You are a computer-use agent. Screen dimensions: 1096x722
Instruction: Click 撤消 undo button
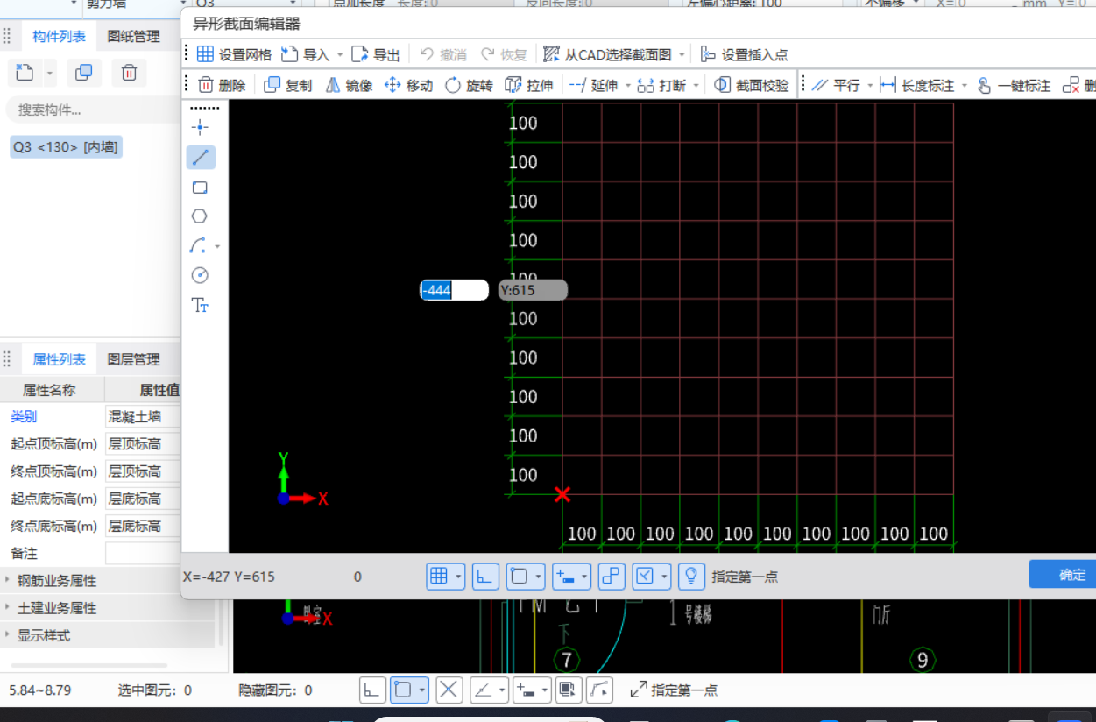pyautogui.click(x=443, y=54)
